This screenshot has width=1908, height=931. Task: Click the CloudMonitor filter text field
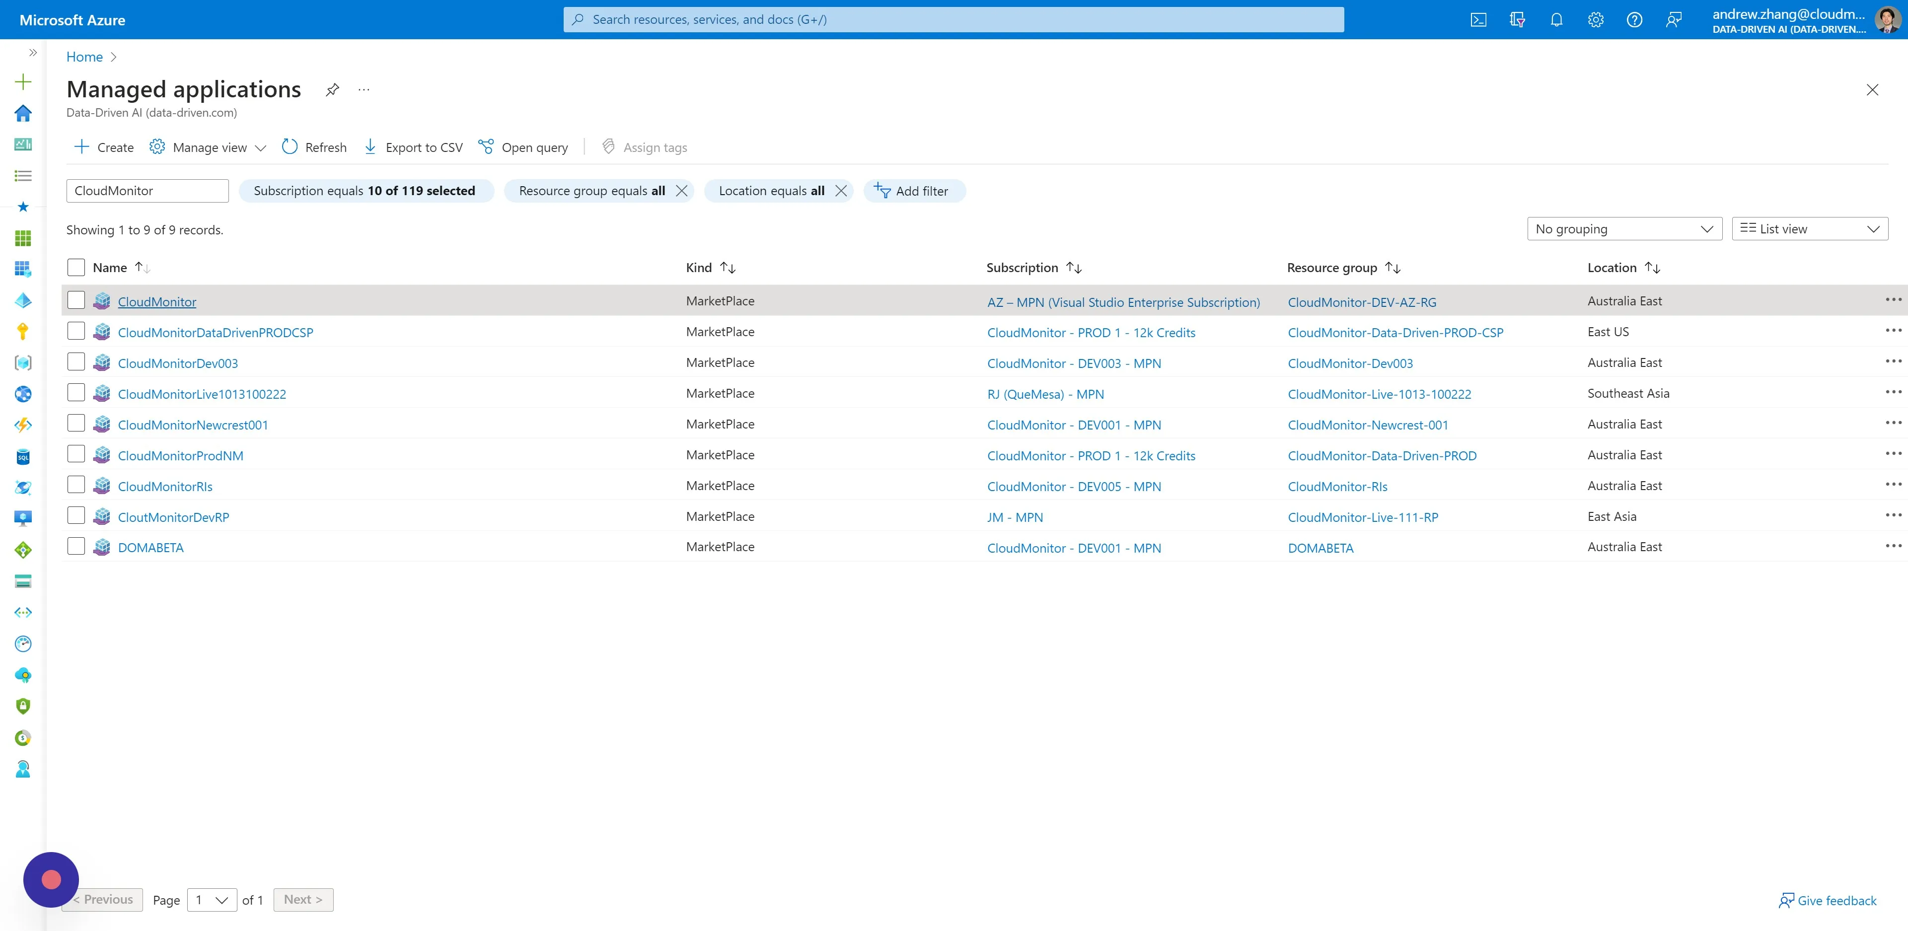[x=147, y=190]
